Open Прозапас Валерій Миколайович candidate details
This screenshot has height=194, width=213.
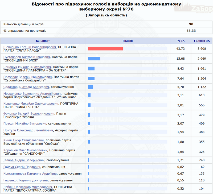point(27,77)
